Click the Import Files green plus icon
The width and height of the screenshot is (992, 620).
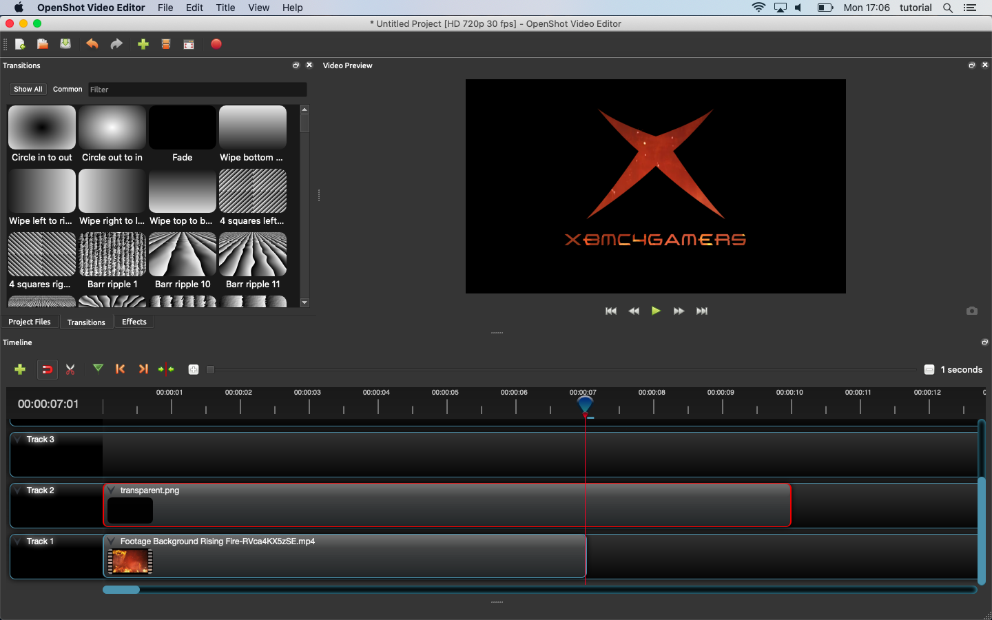pyautogui.click(x=143, y=44)
